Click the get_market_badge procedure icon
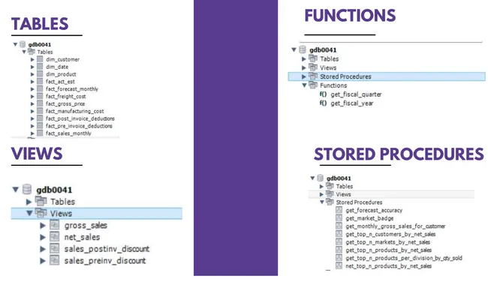 (339, 218)
